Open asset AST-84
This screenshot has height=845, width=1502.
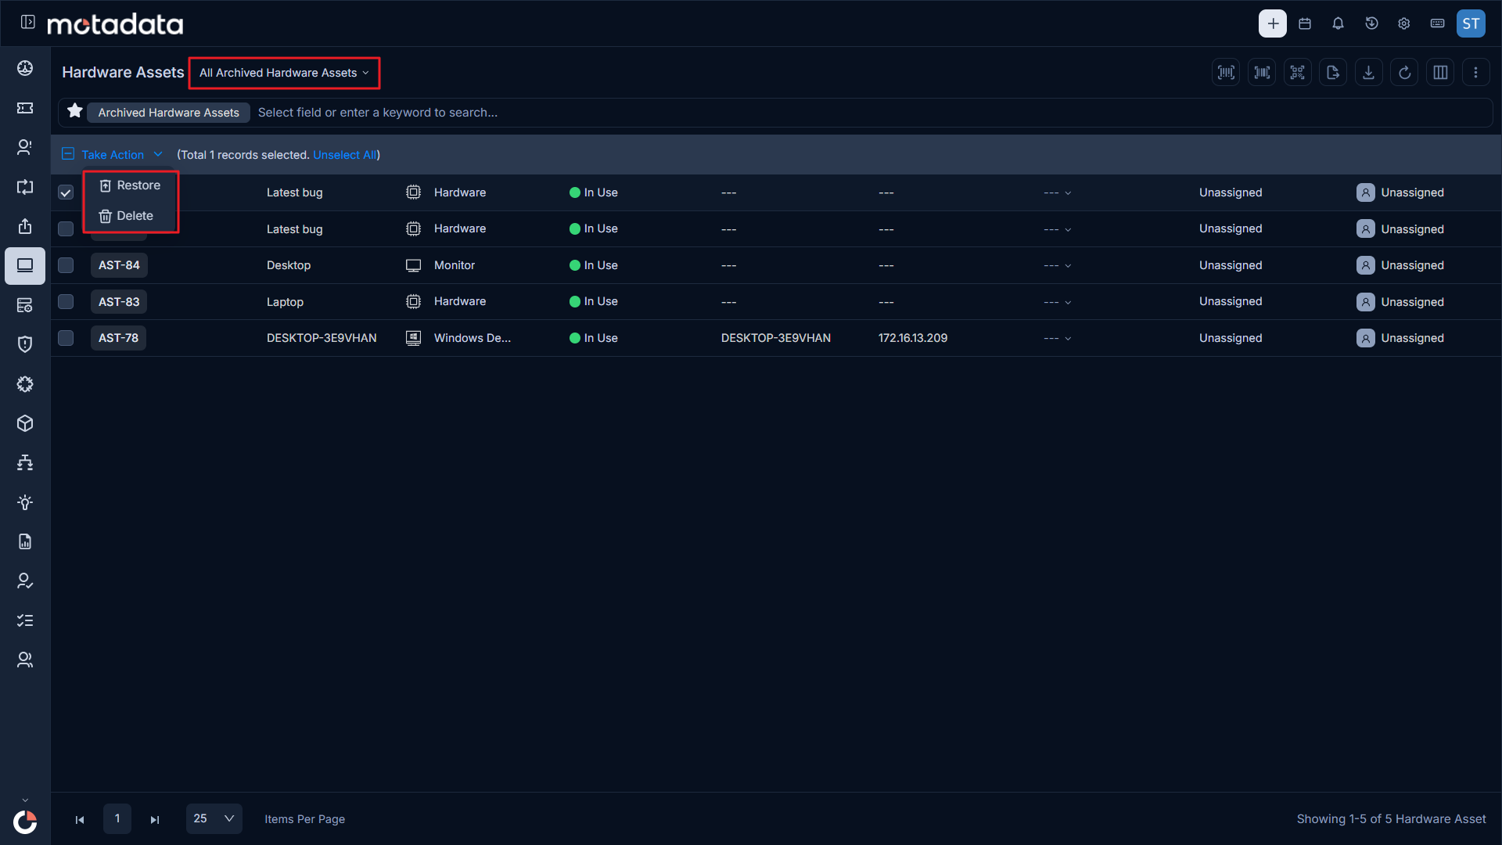pos(119,265)
